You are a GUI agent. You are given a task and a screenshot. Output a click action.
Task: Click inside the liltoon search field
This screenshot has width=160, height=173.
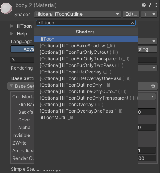pos(86,23)
